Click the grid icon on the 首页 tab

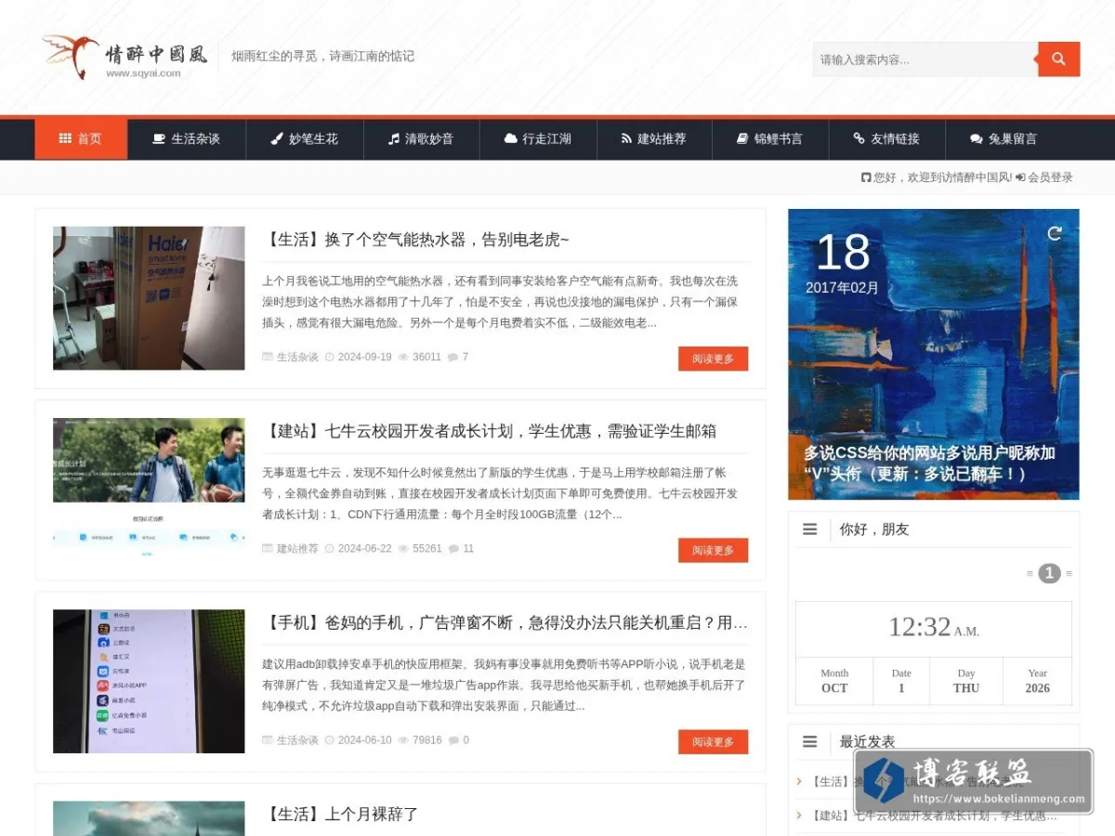click(x=65, y=138)
